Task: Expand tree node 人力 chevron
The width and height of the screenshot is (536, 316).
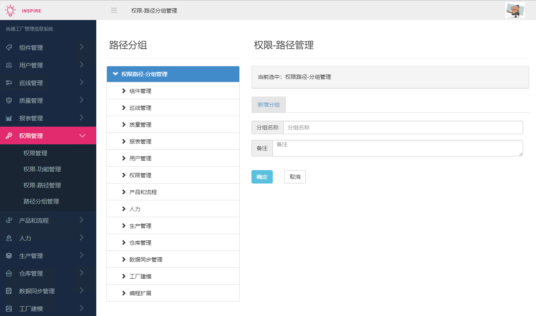Action: [124, 209]
